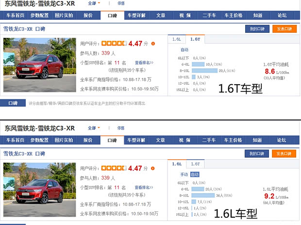Click the star rating in bottom panel
This screenshot has height=225, width=301.
114,168
